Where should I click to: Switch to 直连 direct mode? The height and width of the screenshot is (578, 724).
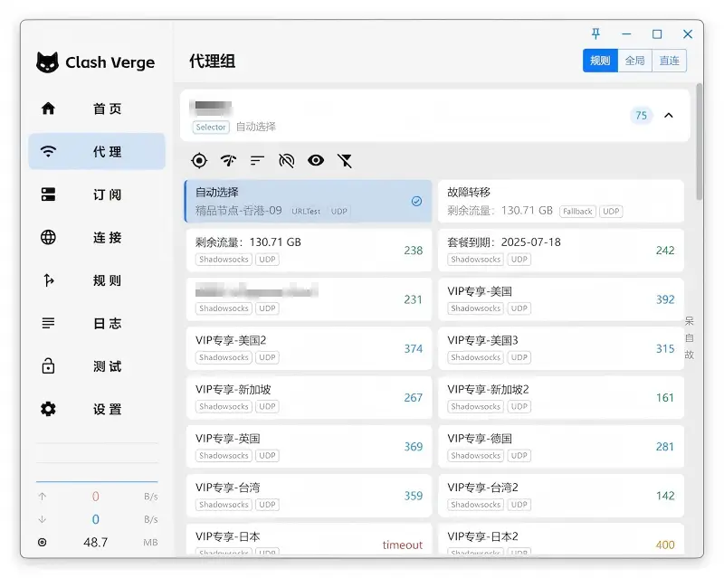(x=669, y=61)
